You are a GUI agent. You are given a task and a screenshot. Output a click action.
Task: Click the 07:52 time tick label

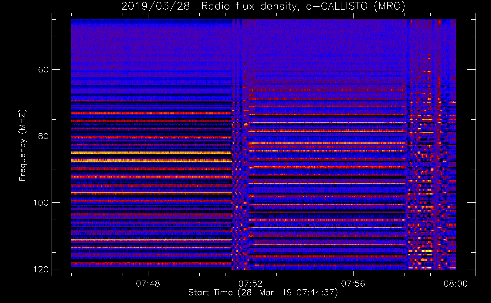point(250,284)
